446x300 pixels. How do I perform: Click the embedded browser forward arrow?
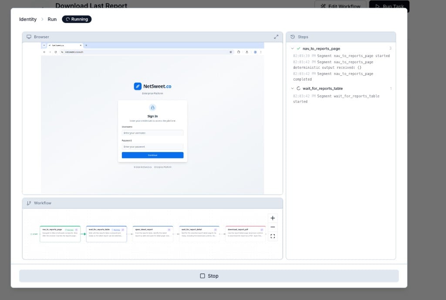coord(50,52)
